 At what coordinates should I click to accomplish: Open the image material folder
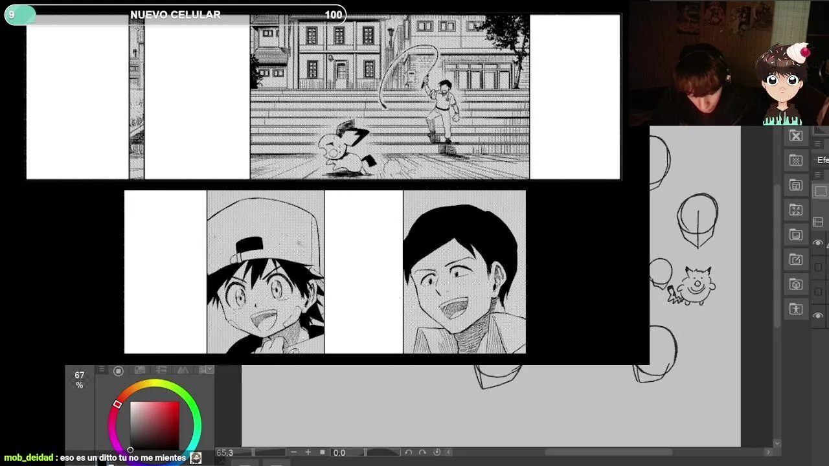796,234
